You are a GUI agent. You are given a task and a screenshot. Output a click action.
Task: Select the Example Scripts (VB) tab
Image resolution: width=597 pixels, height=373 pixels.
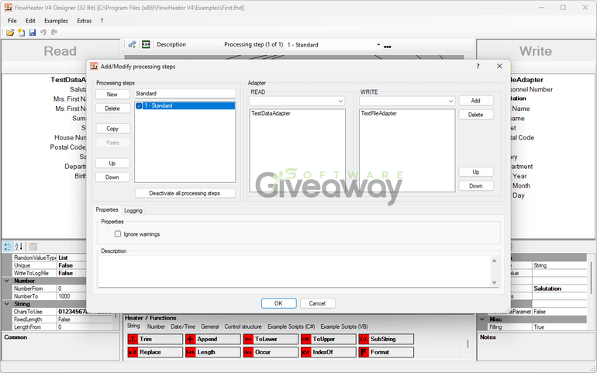click(344, 326)
